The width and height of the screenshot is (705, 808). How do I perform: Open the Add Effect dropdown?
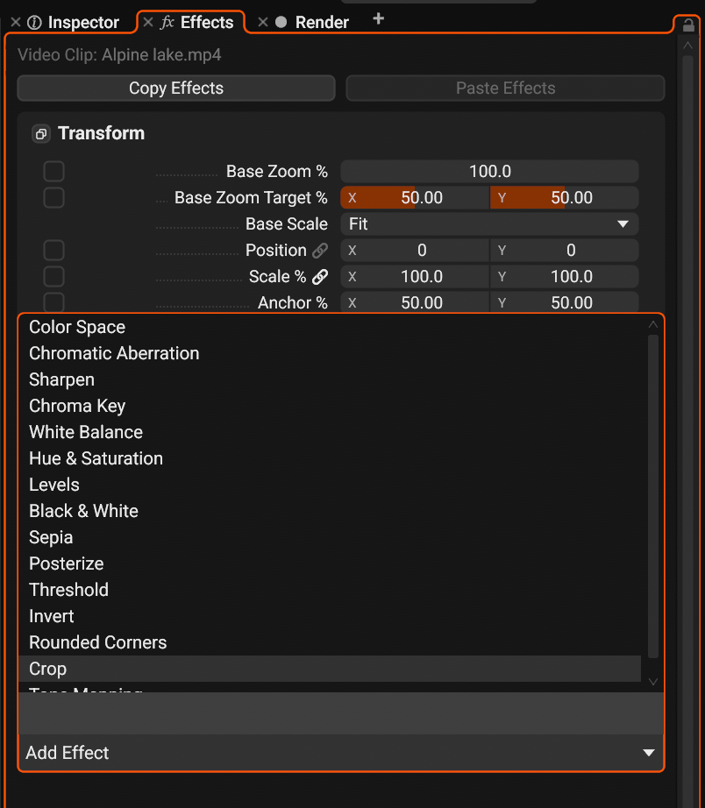[341, 753]
